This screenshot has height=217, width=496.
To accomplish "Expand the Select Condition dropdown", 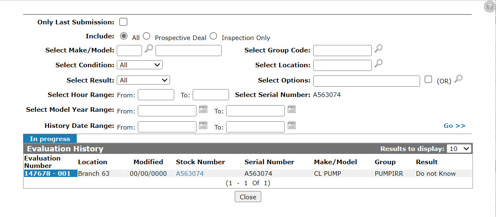I will pyautogui.click(x=140, y=65).
